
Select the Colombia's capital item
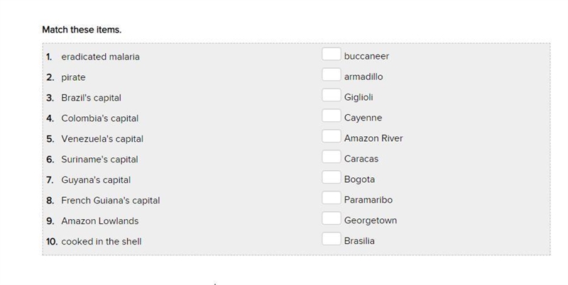[x=100, y=118]
